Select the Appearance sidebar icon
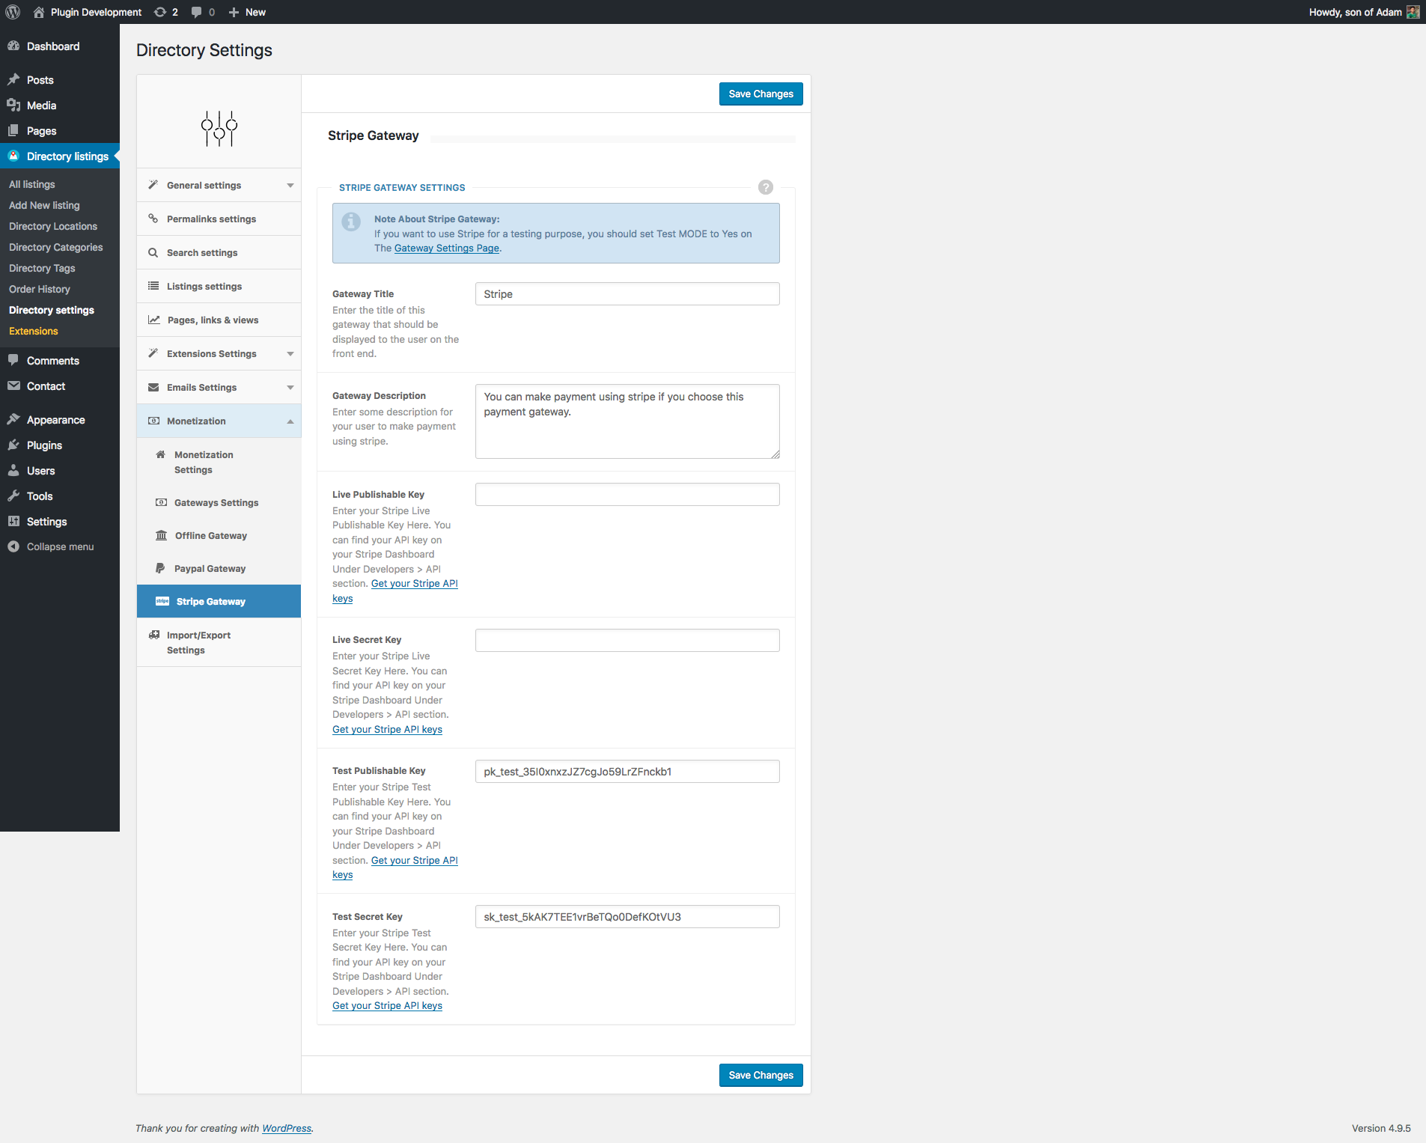 [x=15, y=419]
